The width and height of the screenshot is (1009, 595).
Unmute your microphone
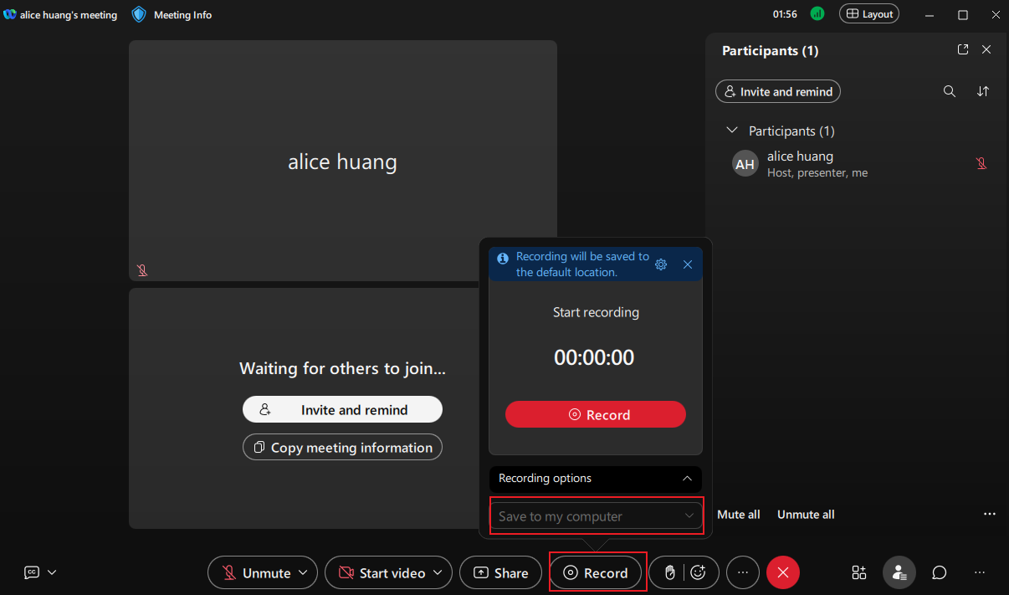point(255,572)
